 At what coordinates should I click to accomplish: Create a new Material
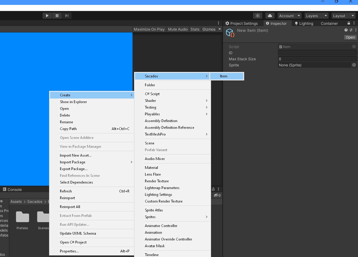[172, 168]
